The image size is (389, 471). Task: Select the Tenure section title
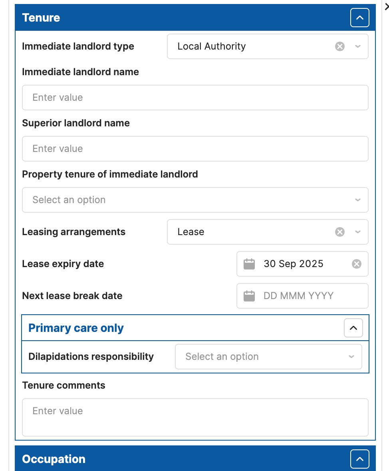pos(41,18)
